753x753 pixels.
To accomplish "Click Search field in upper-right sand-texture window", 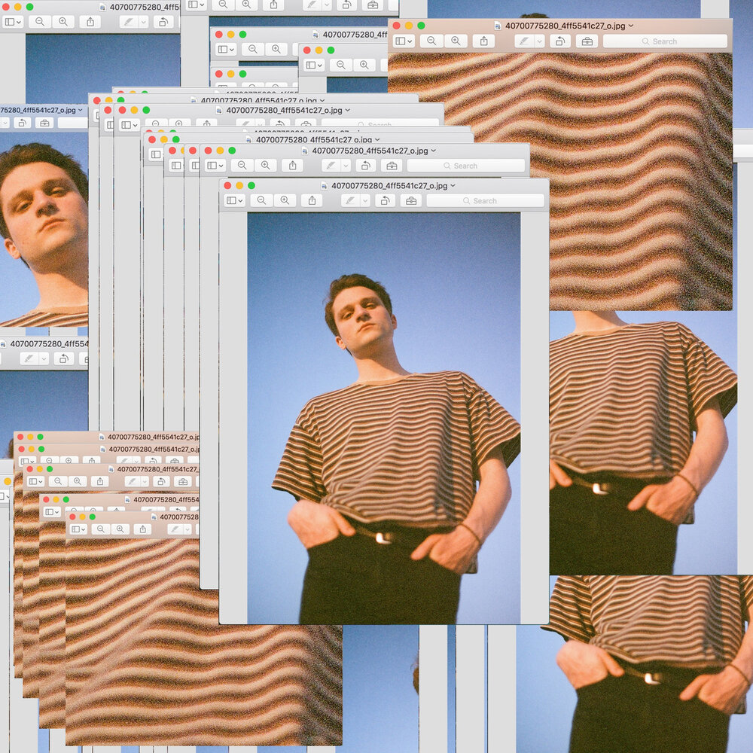I will pyautogui.click(x=665, y=41).
